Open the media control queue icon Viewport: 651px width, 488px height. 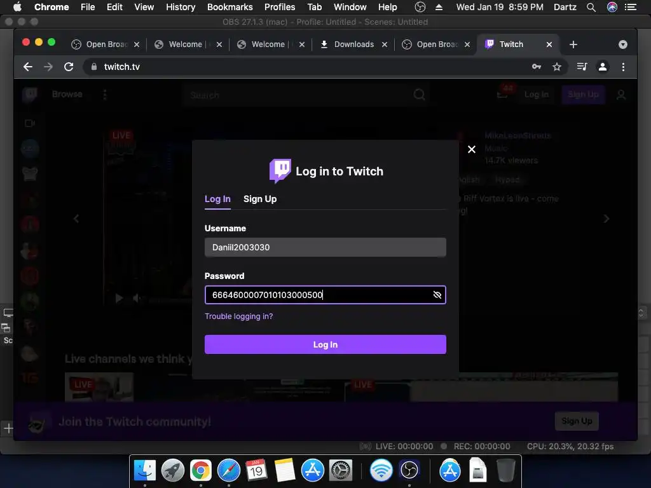click(x=582, y=67)
